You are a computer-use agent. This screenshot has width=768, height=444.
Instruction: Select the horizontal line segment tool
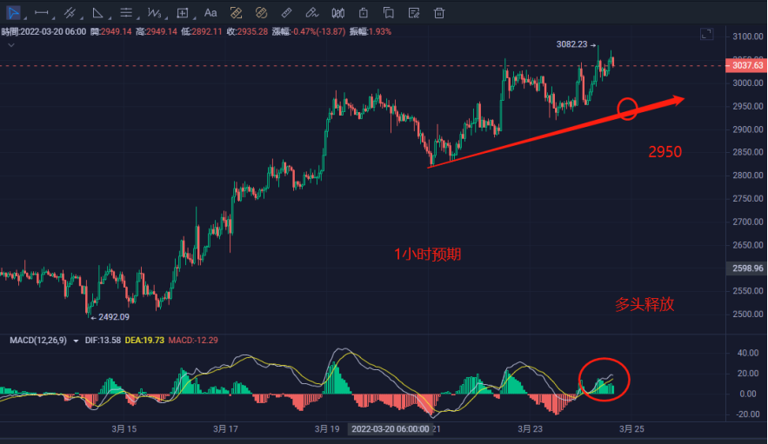(x=42, y=13)
